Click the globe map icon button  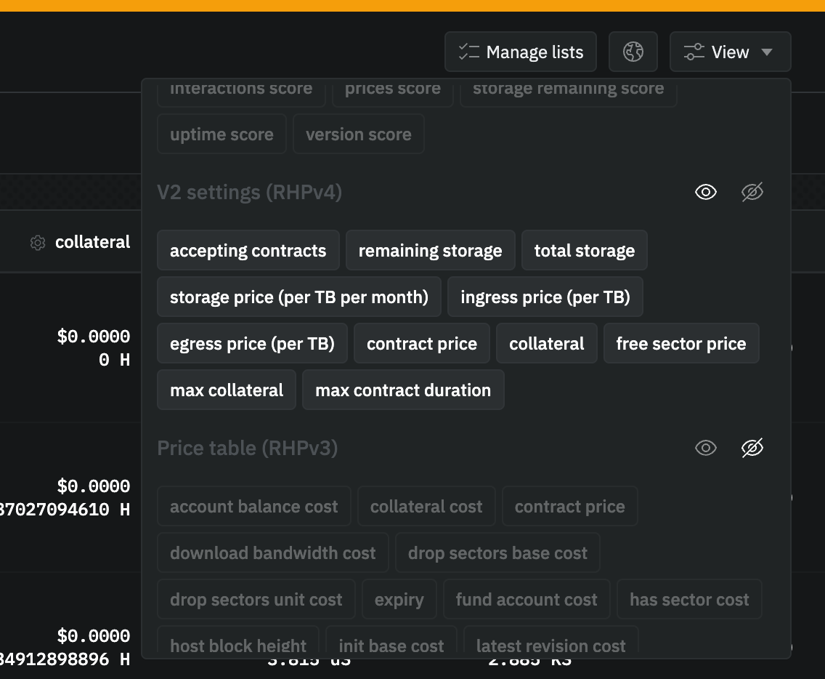pos(633,52)
